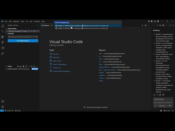Open the Explorer view in activity bar
Screen dimensions: 175x131
point(3,26)
